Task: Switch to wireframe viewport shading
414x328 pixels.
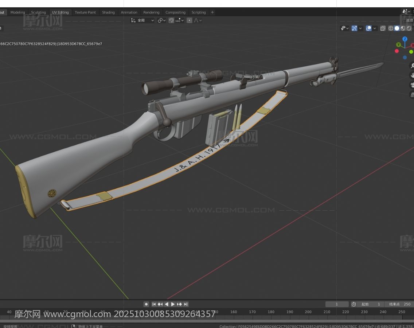Action: tap(391, 28)
